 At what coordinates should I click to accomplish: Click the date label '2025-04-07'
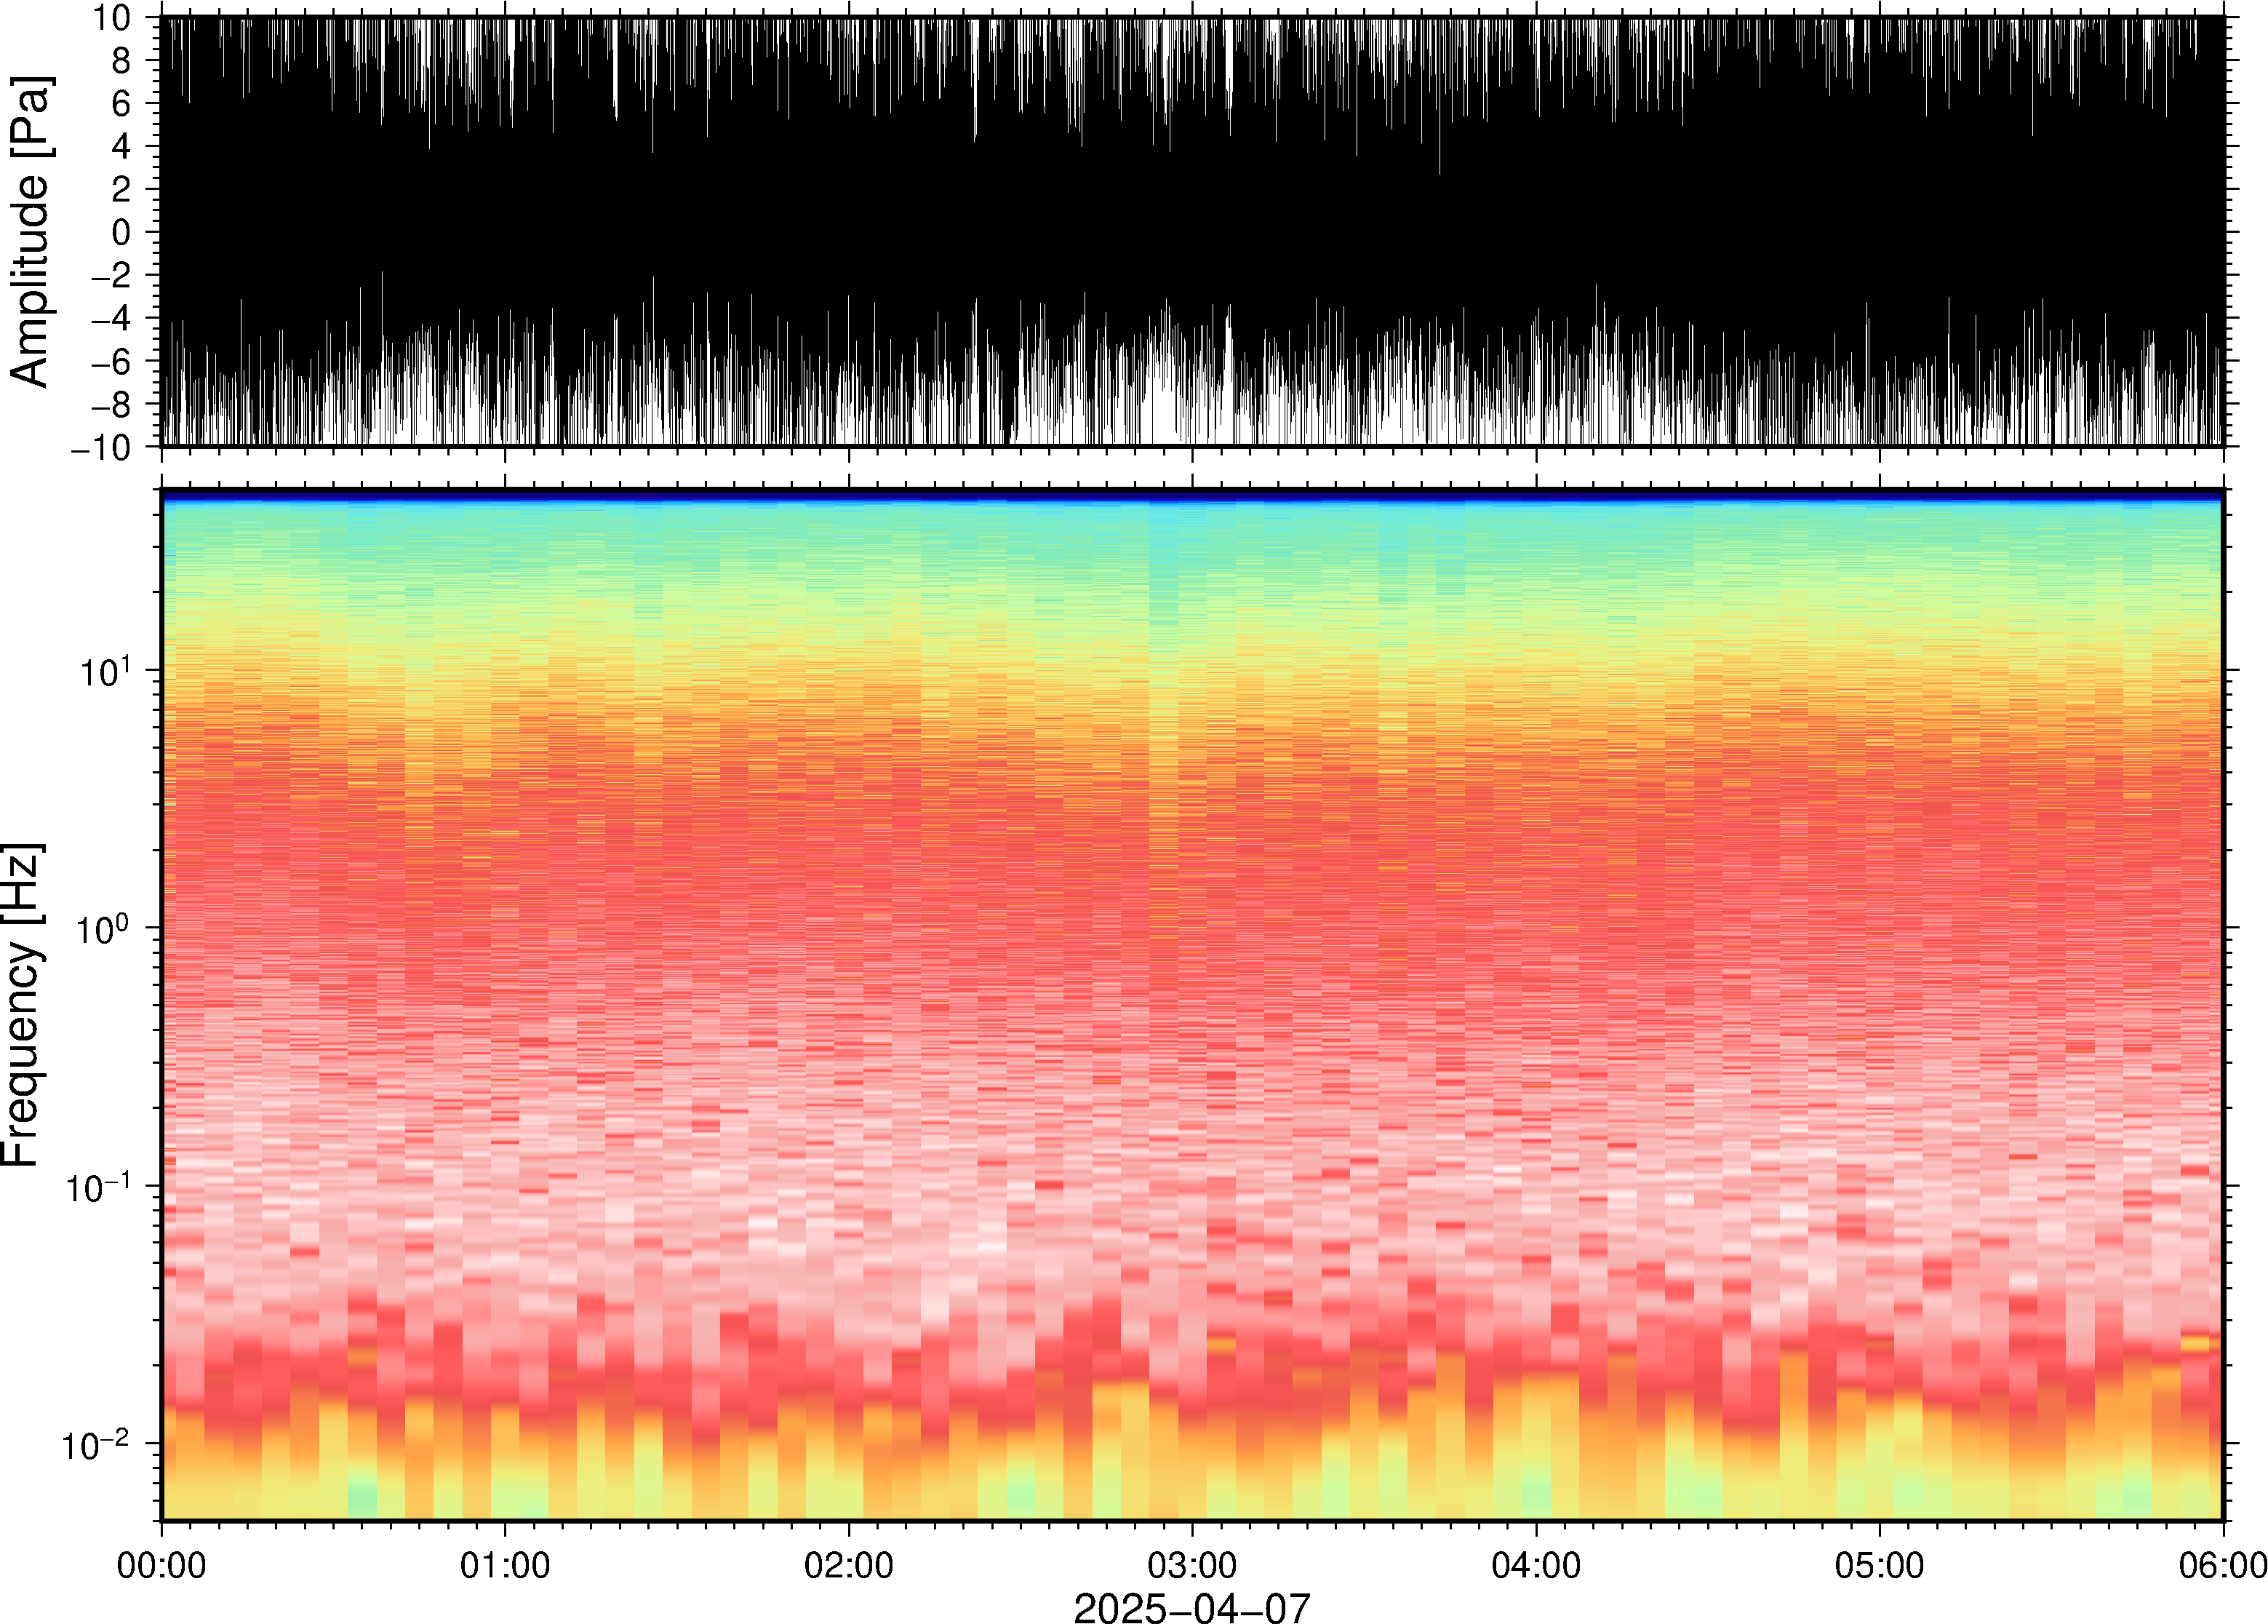(1191, 1607)
